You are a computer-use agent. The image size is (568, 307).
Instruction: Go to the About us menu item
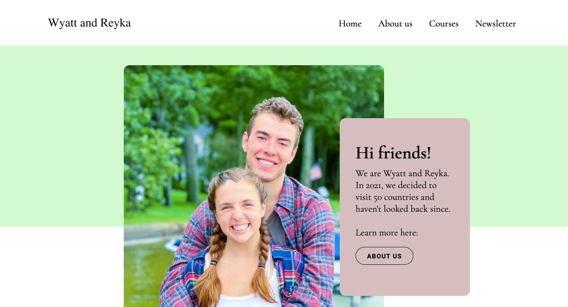[395, 24]
